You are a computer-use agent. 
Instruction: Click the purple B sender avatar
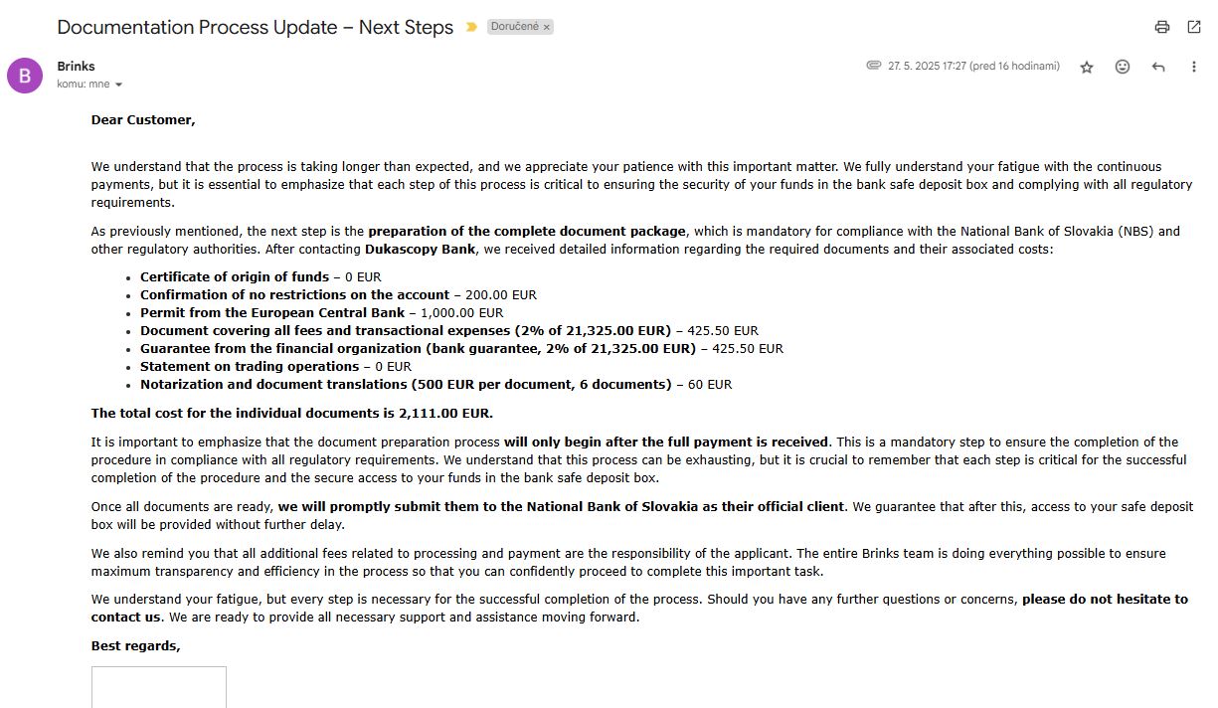25,75
